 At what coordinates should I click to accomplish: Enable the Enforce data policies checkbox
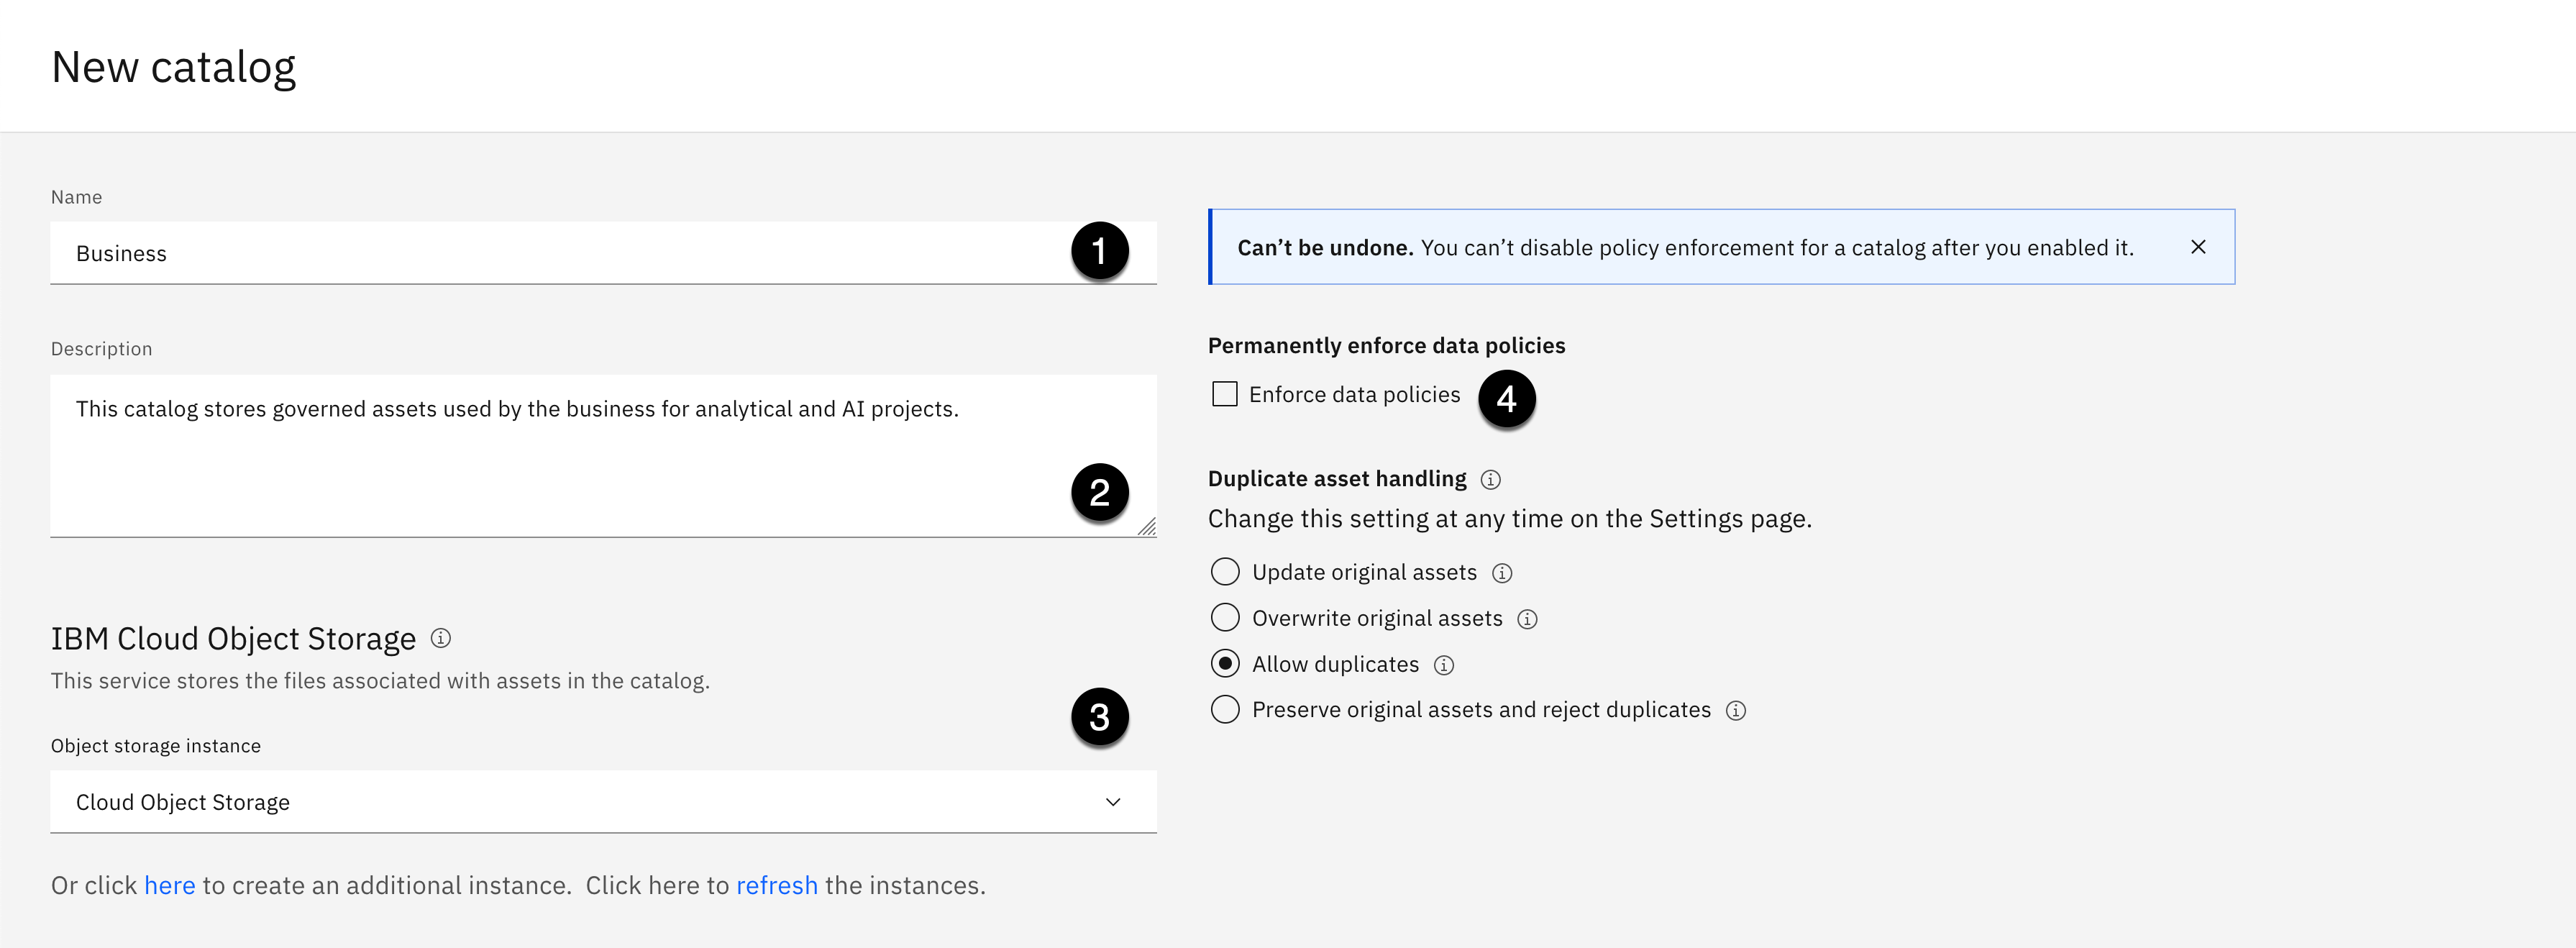(x=1225, y=394)
